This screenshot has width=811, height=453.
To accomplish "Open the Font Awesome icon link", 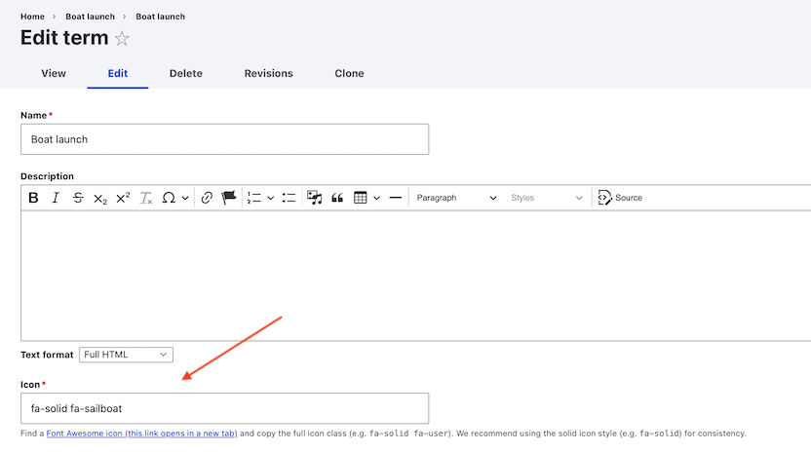I will point(141,434).
